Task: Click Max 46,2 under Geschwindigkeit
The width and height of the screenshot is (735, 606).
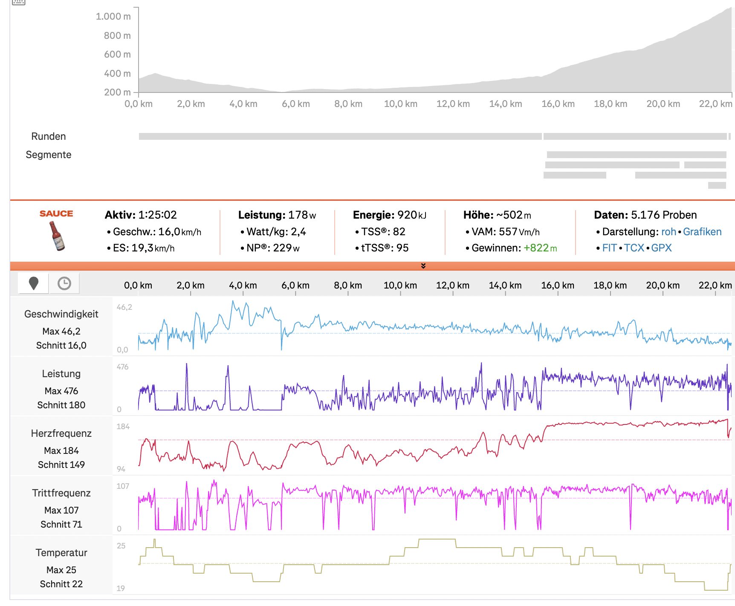Action: click(61, 331)
